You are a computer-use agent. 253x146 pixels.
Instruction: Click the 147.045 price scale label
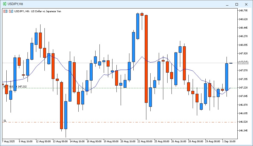(x=243, y=96)
